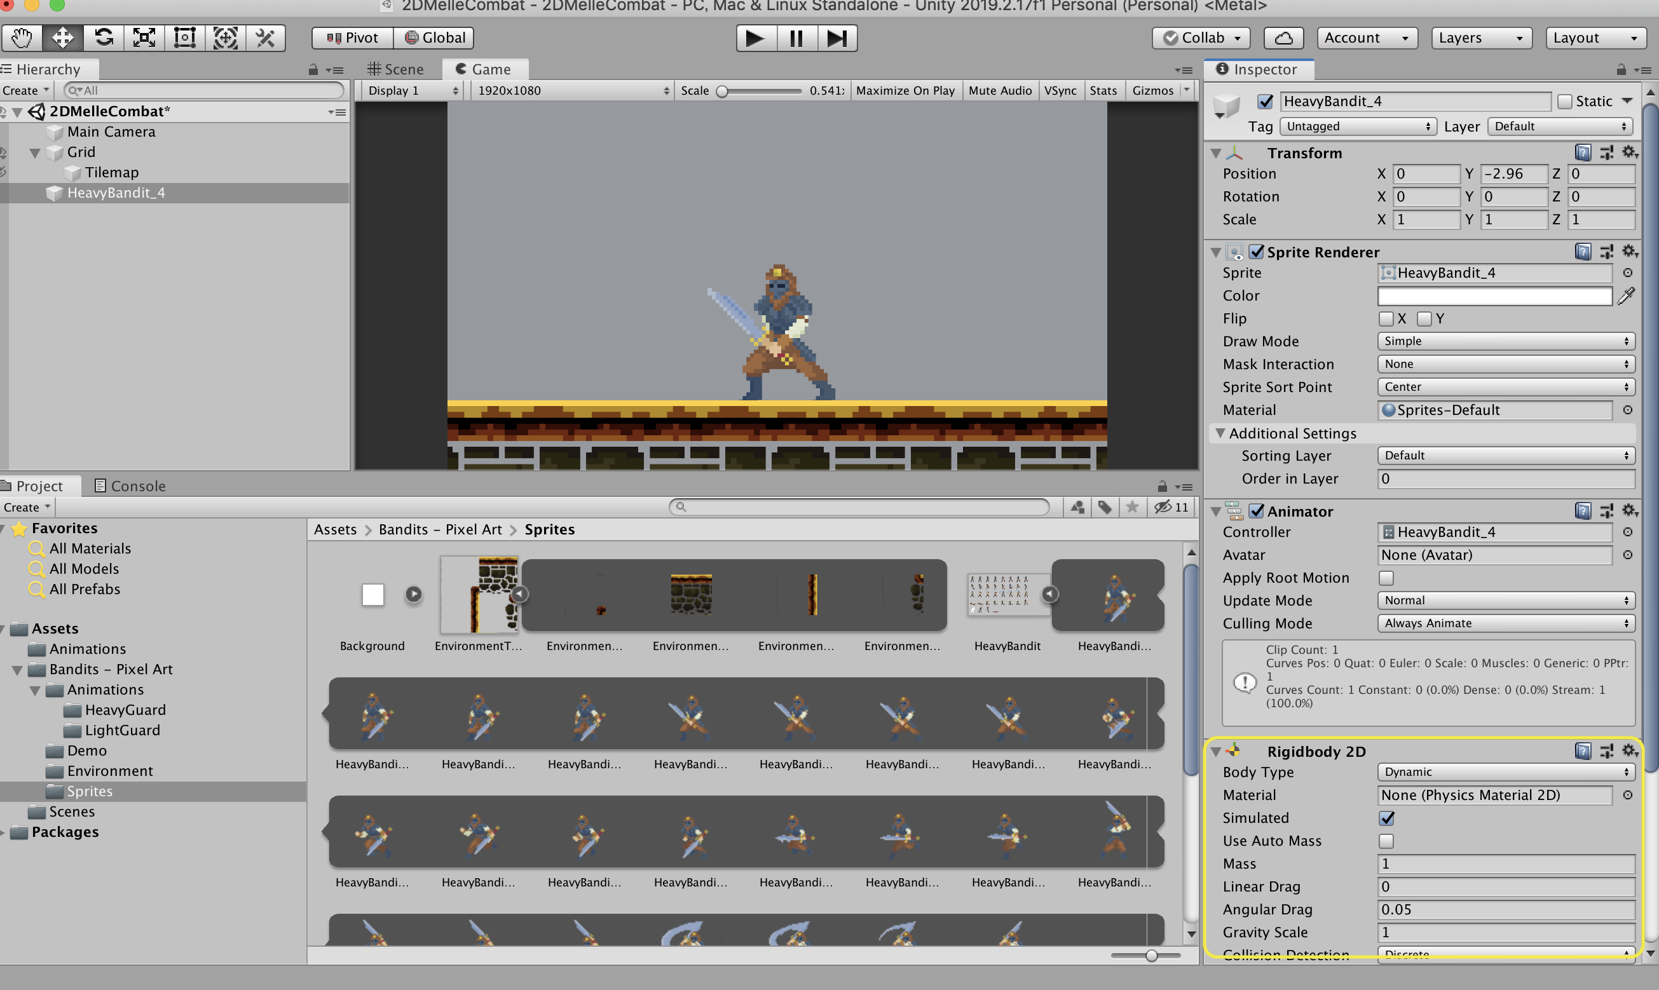1659x990 pixels.
Task: Enable Flip X checkbox
Action: pyautogui.click(x=1386, y=319)
